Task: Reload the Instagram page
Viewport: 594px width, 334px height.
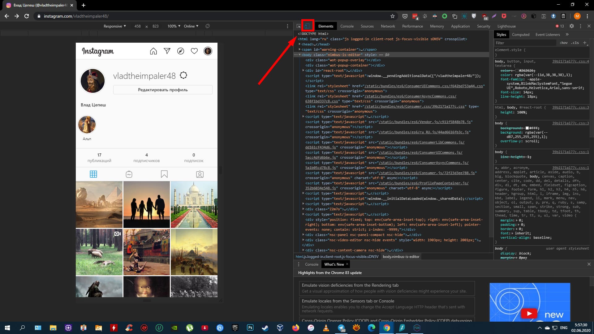Action: click(x=27, y=16)
